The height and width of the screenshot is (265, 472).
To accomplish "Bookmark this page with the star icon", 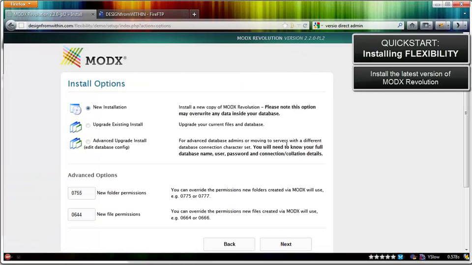I will [x=285, y=26].
